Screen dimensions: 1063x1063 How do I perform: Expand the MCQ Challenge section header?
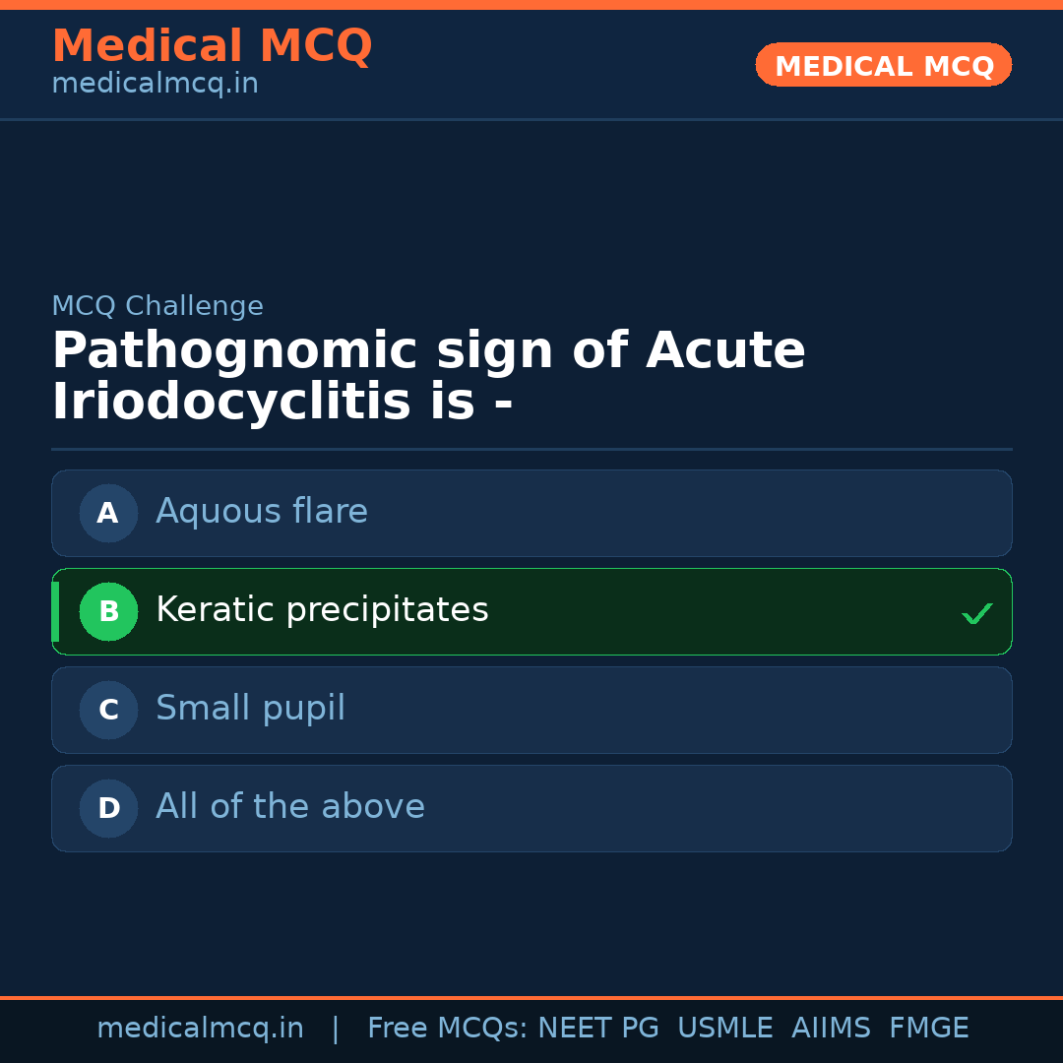click(157, 306)
